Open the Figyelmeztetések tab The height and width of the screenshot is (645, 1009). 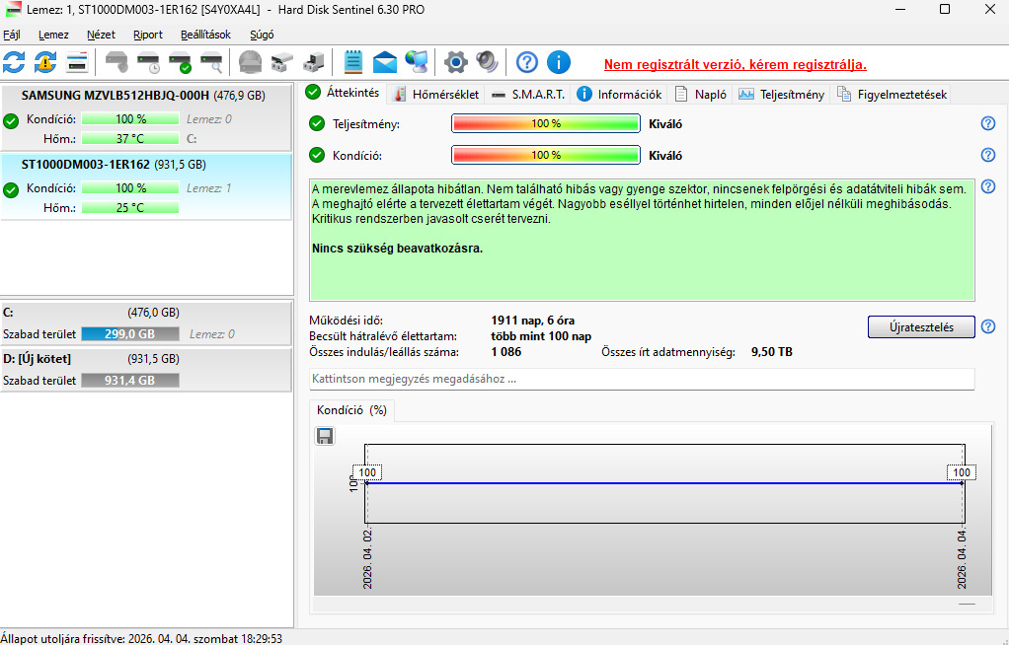coord(892,95)
